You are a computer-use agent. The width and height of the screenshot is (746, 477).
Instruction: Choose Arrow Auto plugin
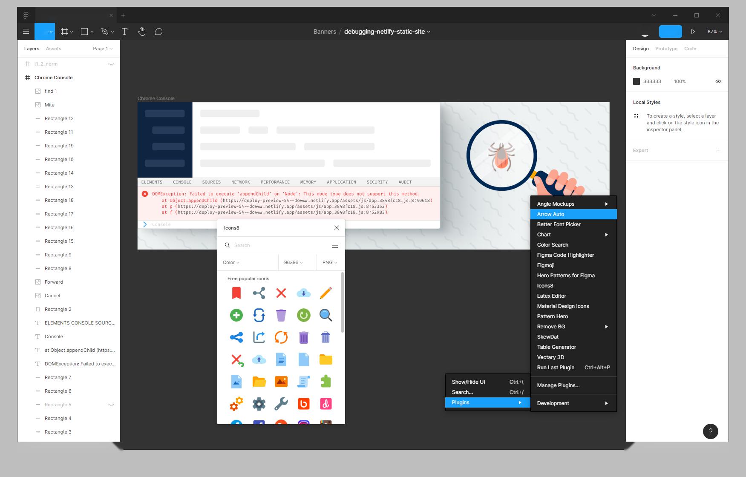coord(573,214)
